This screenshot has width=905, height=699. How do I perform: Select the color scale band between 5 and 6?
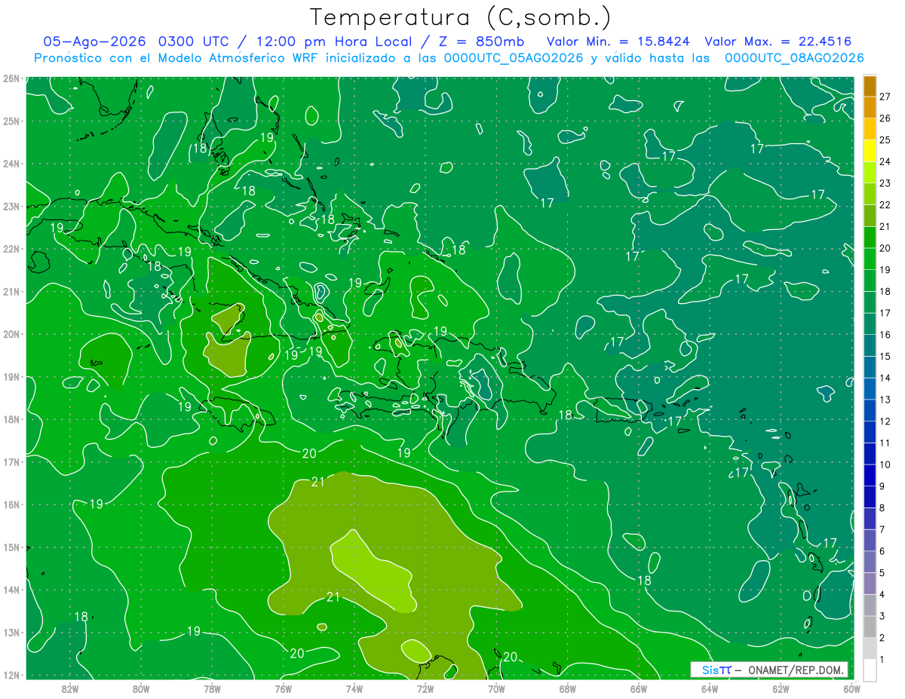click(870, 562)
